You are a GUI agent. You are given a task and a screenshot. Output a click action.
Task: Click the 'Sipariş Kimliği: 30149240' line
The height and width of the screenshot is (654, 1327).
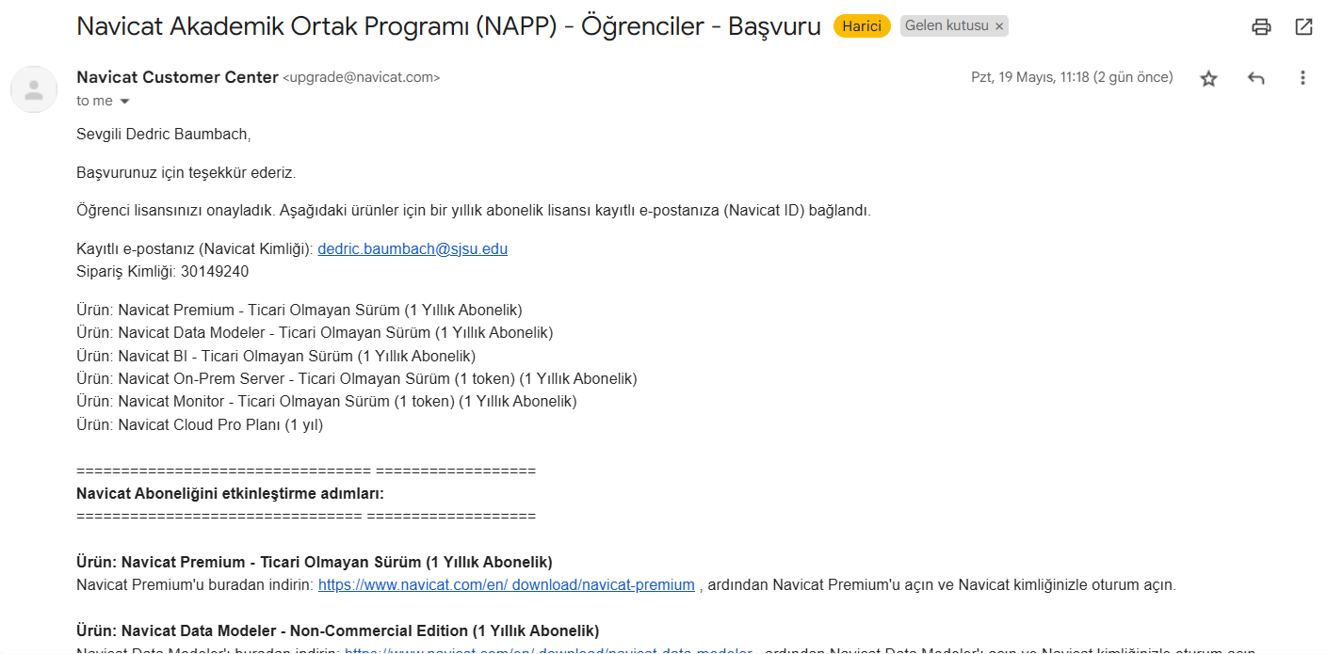pyautogui.click(x=162, y=272)
